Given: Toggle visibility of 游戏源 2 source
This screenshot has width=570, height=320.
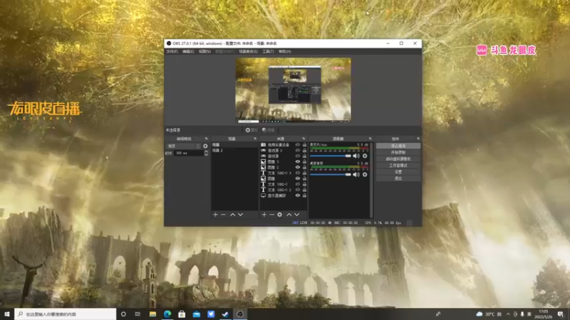Looking at the screenshot, I should tap(298, 151).
